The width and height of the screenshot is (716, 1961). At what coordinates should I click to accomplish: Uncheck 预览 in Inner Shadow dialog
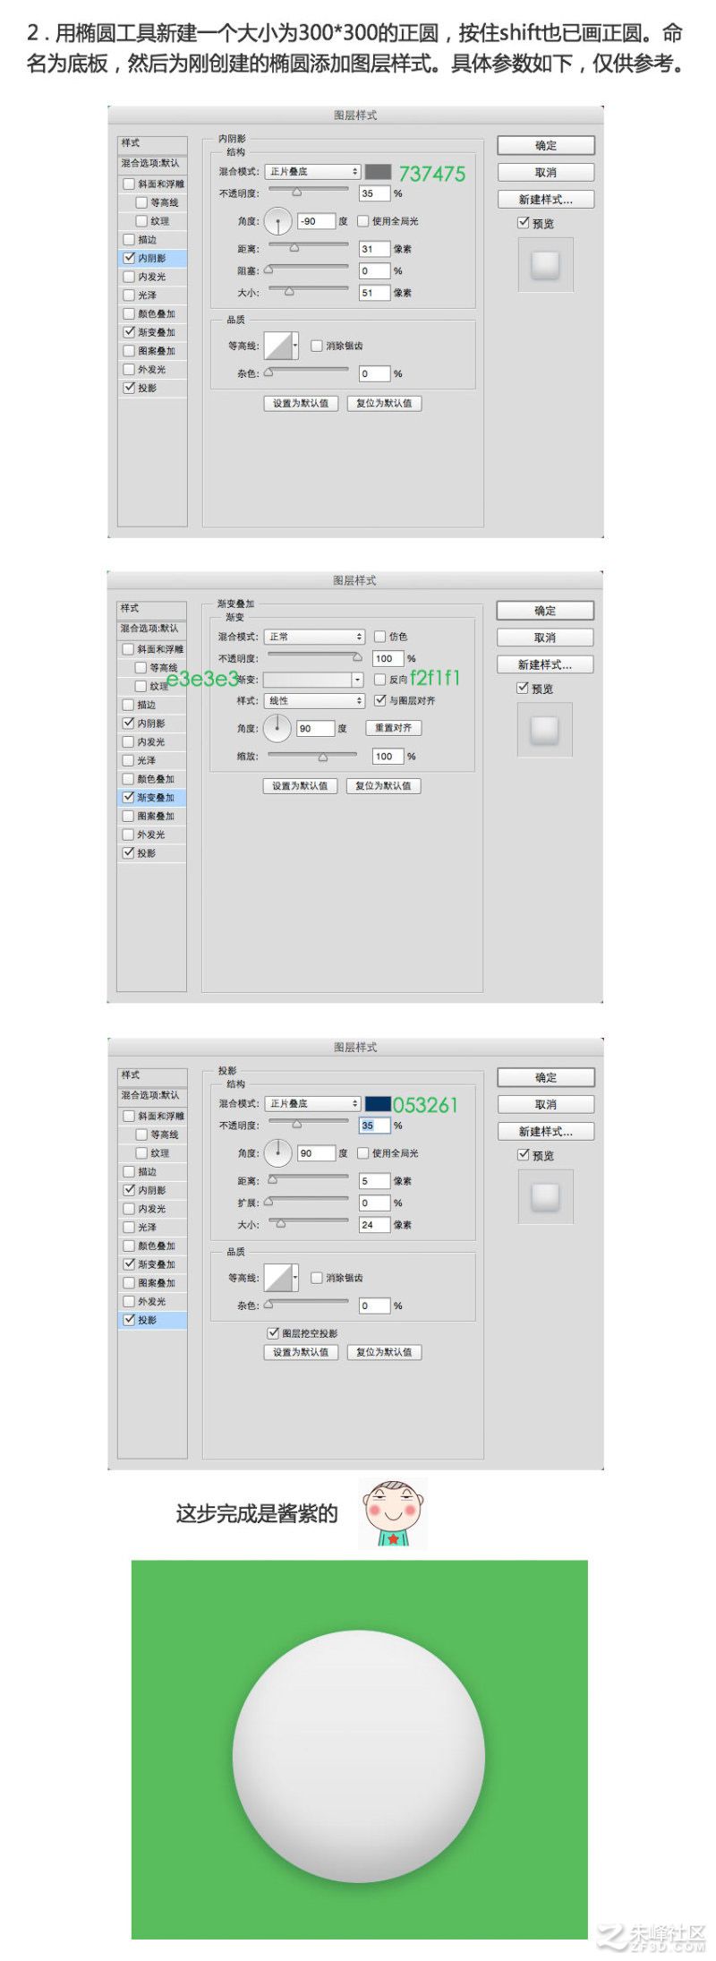(524, 223)
